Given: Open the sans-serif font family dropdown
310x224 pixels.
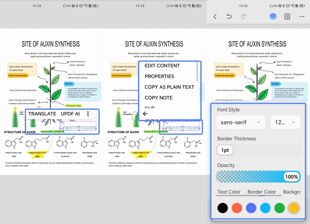Looking at the screenshot, I should 241,122.
